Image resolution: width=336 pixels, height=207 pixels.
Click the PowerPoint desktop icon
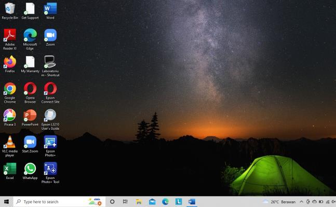click(30, 118)
